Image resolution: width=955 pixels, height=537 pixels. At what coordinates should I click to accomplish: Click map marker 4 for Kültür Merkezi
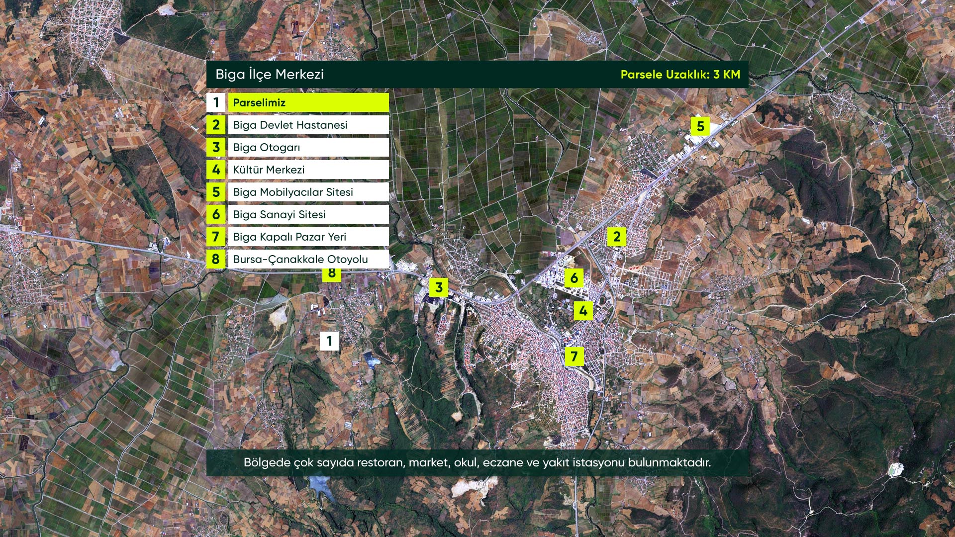583,311
